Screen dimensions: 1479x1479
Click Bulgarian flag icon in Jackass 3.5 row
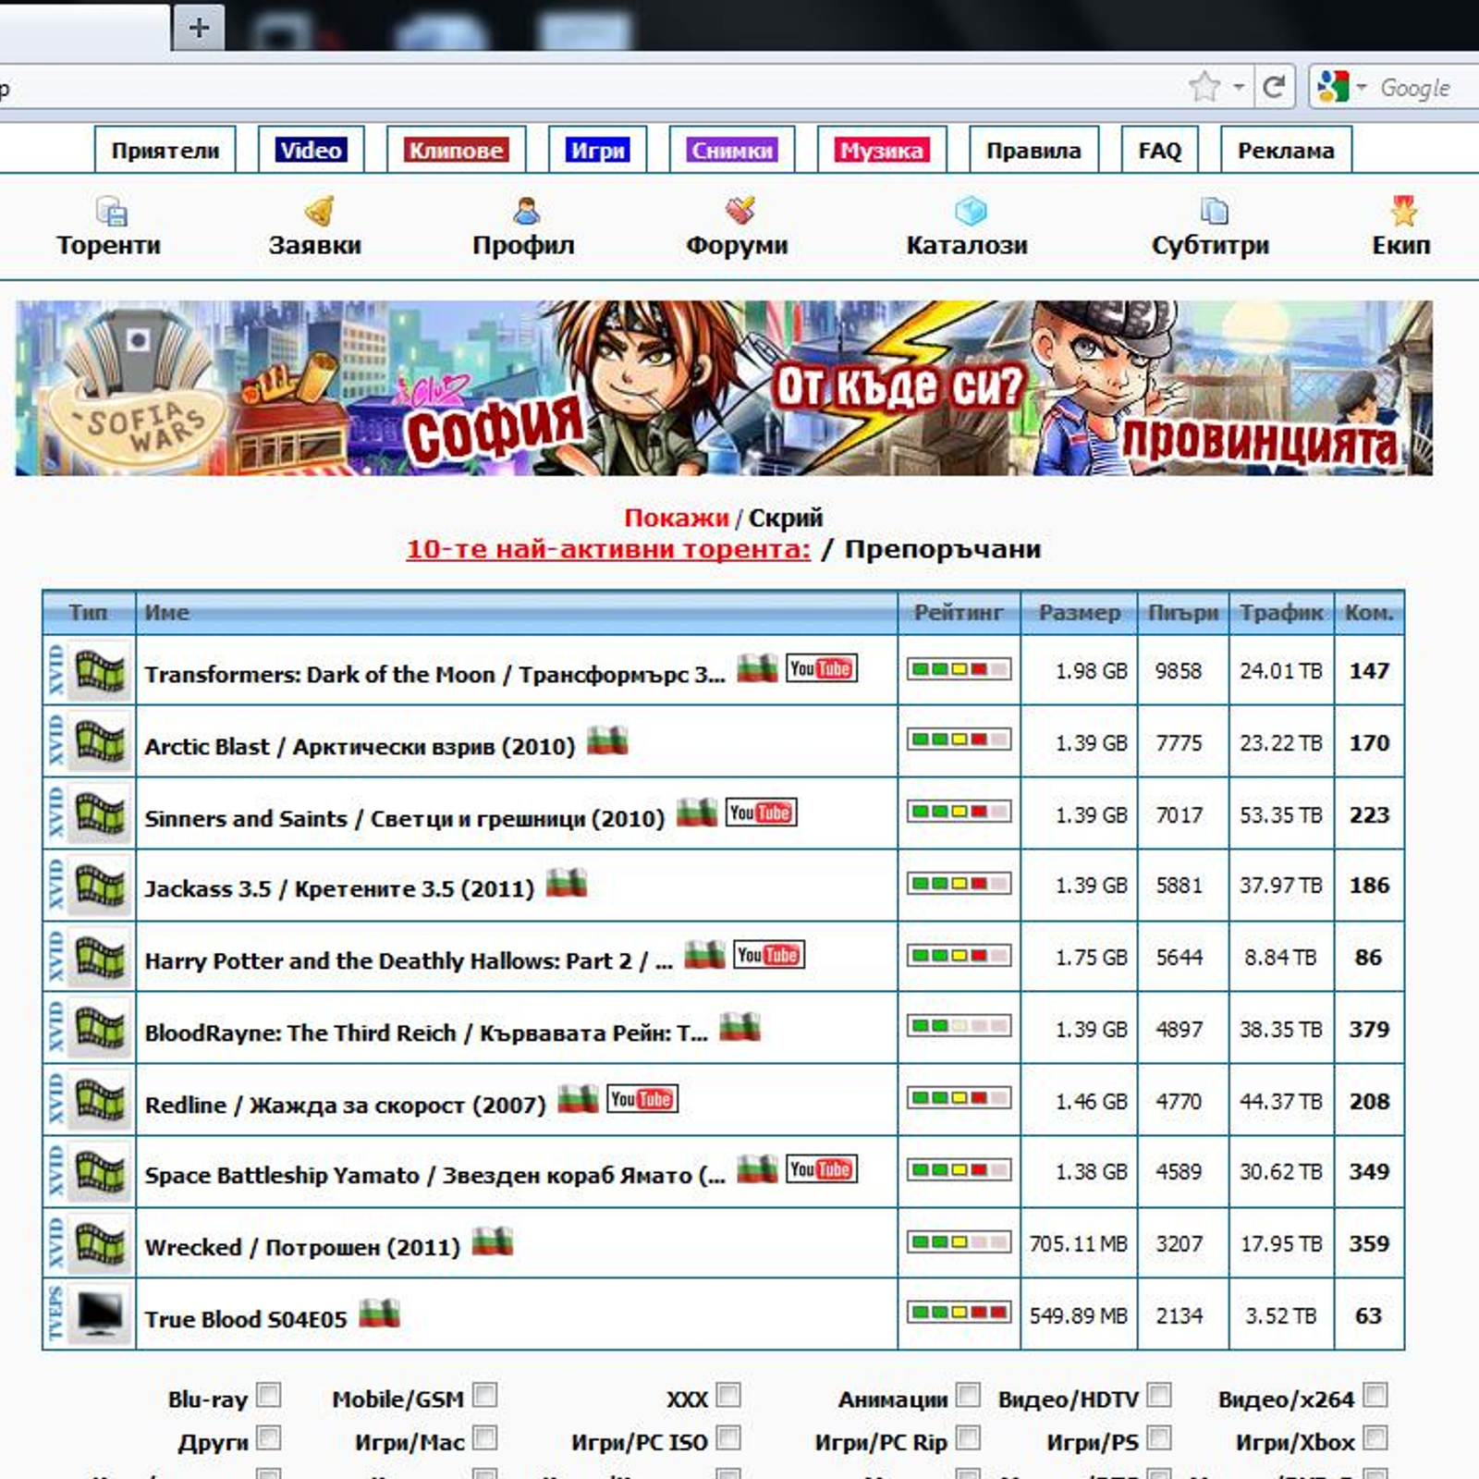pos(567,883)
